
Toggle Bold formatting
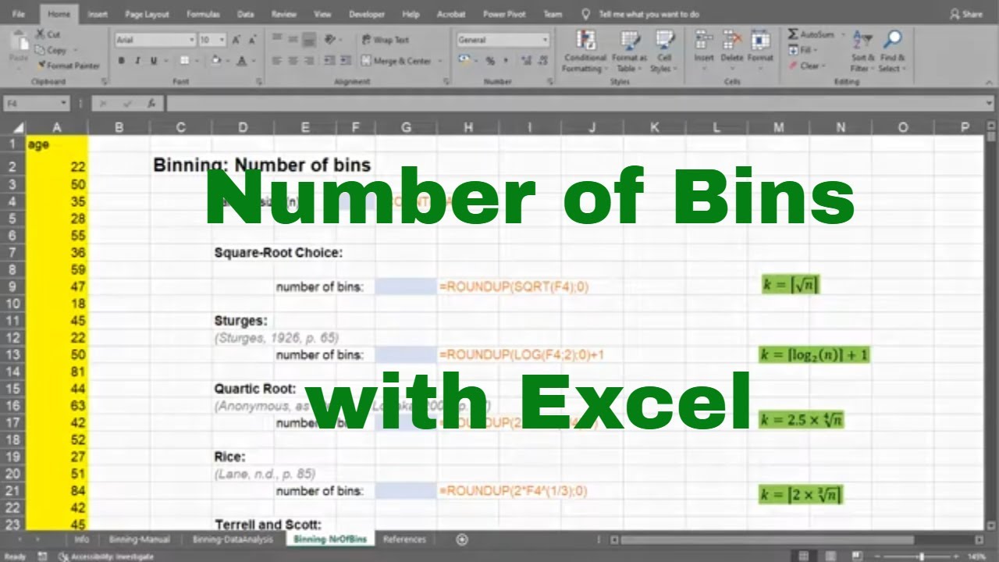122,61
